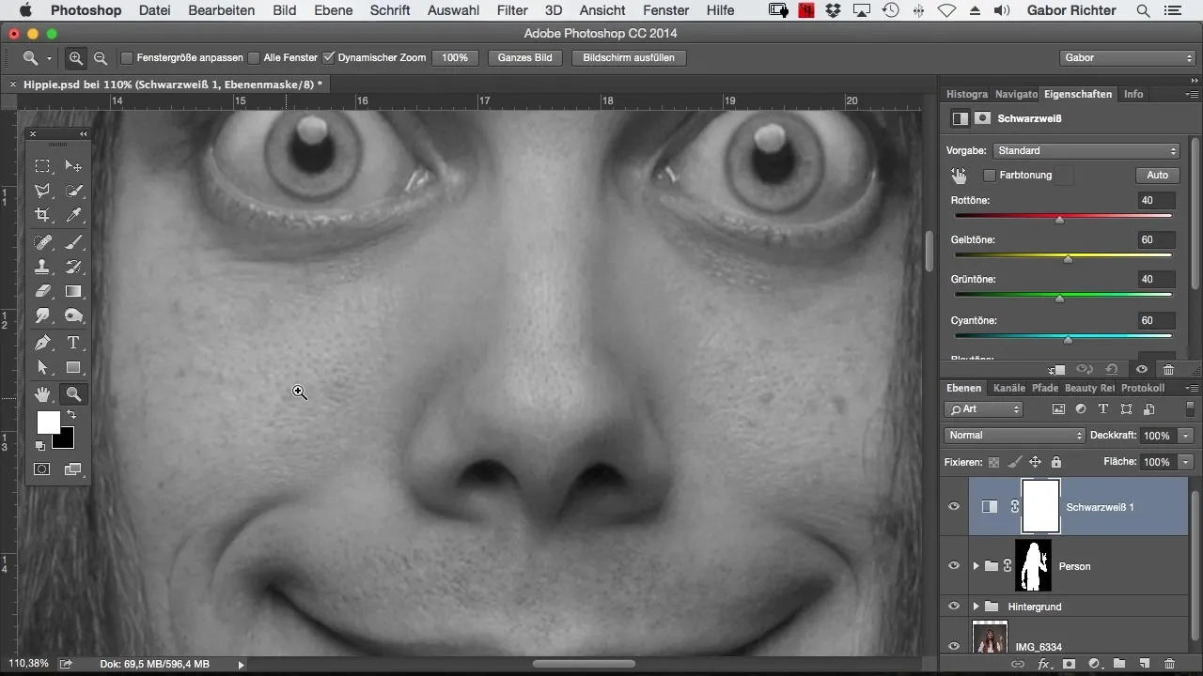The width and height of the screenshot is (1203, 676).
Task: Select the Polygonal Lasso tool
Action: click(42, 191)
